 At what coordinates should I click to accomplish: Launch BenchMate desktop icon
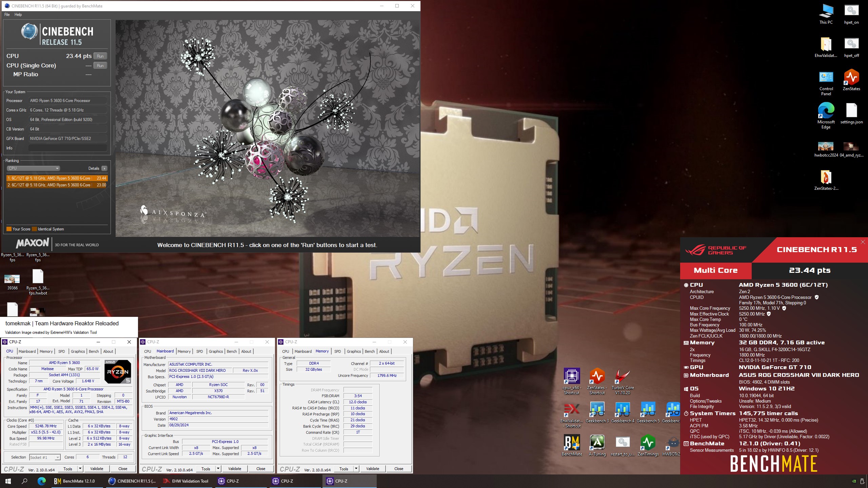tap(572, 446)
